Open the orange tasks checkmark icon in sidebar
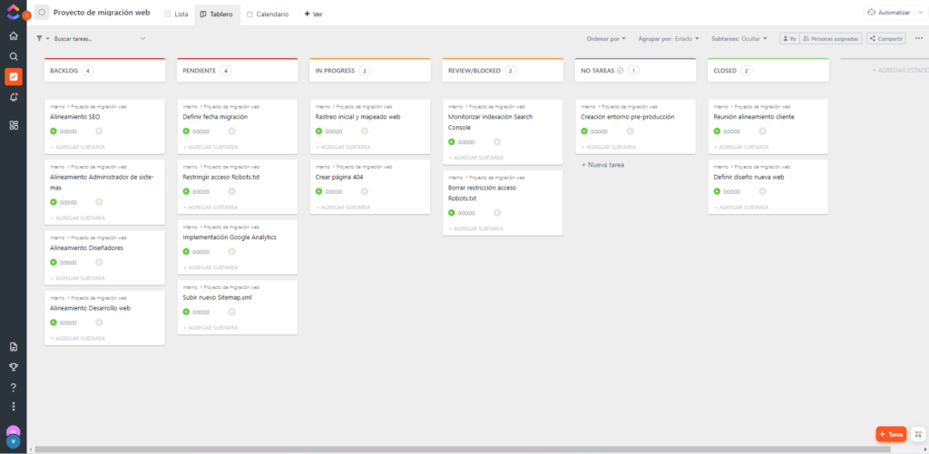The height and width of the screenshot is (454, 929). click(x=14, y=76)
